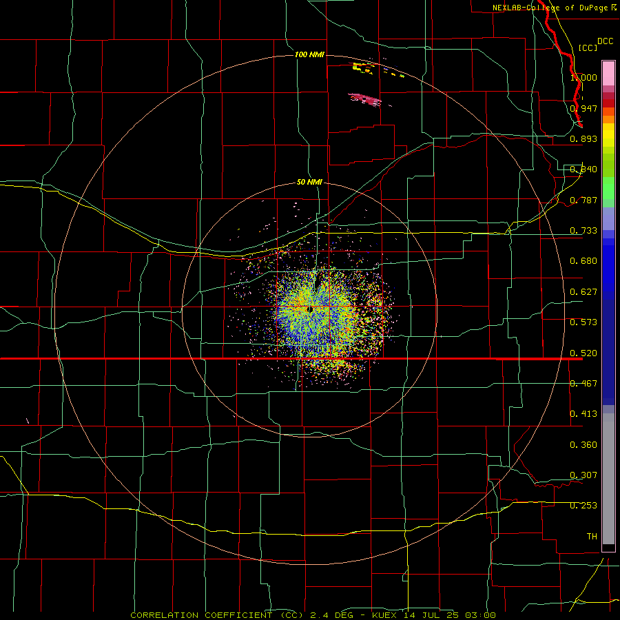Click the 0.360 value on the legend
The height and width of the screenshot is (620, 620).
coord(583,445)
